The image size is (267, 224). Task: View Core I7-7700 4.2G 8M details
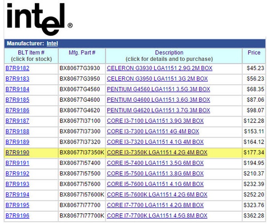(155, 205)
